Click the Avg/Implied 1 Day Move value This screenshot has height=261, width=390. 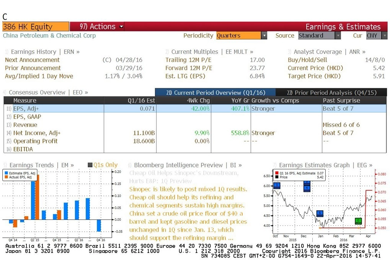pyautogui.click(x=123, y=76)
